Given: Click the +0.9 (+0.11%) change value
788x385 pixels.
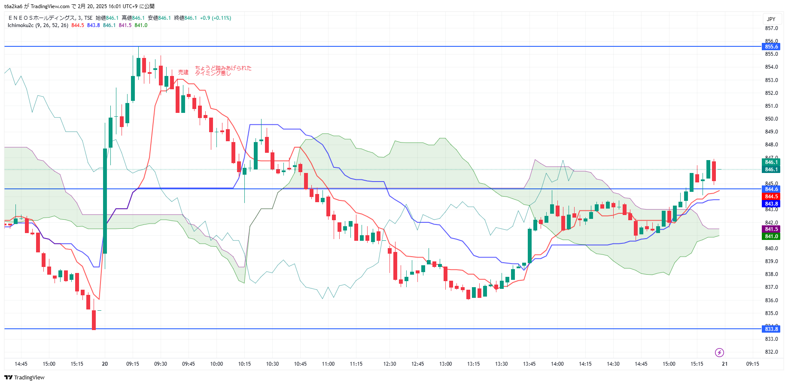Looking at the screenshot, I should click(x=216, y=18).
